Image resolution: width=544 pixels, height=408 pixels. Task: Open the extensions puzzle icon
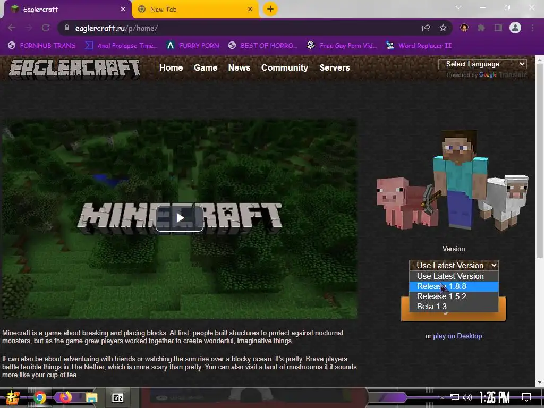[x=481, y=28]
